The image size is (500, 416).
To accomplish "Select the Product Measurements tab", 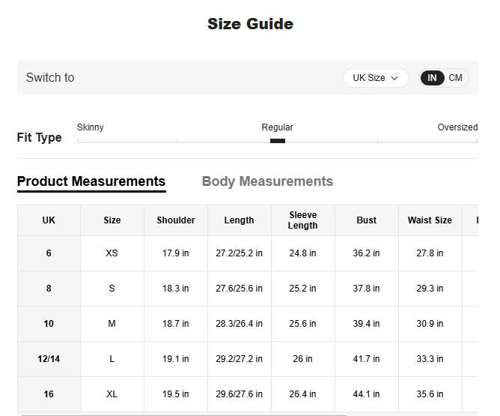I will [x=91, y=181].
